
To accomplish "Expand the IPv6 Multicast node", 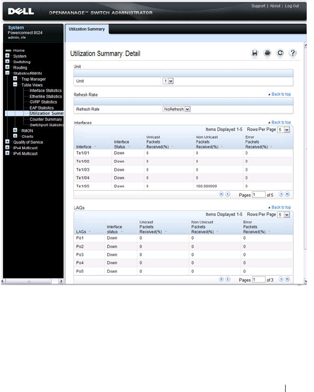I will pos(7,153).
